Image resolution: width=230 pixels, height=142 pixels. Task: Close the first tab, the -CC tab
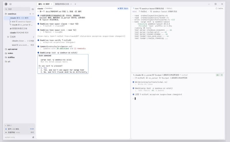[51, 4]
